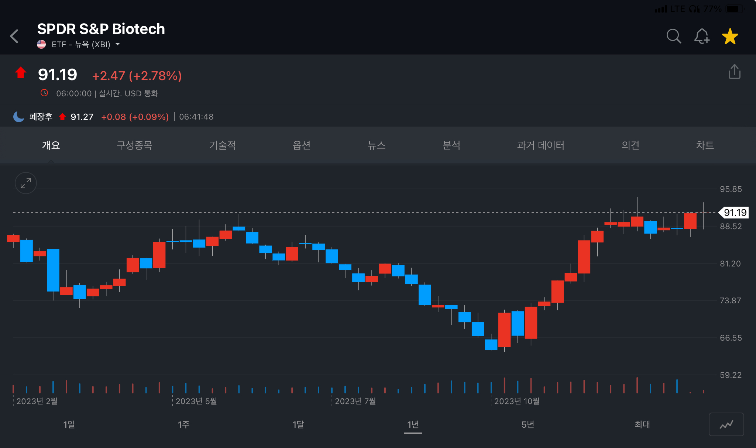Select the 최대 time range
Screen dimensions: 756x448
(642, 424)
